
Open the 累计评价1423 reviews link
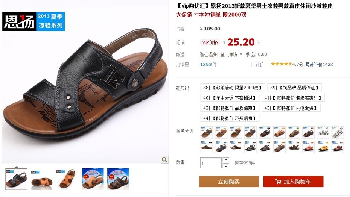click(x=319, y=65)
